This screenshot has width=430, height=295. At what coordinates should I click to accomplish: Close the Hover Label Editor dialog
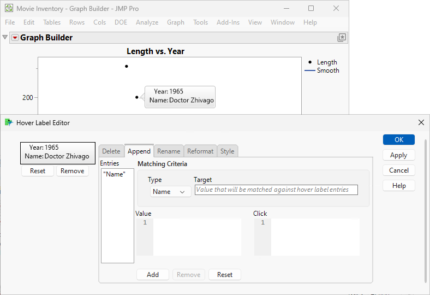[421, 123]
